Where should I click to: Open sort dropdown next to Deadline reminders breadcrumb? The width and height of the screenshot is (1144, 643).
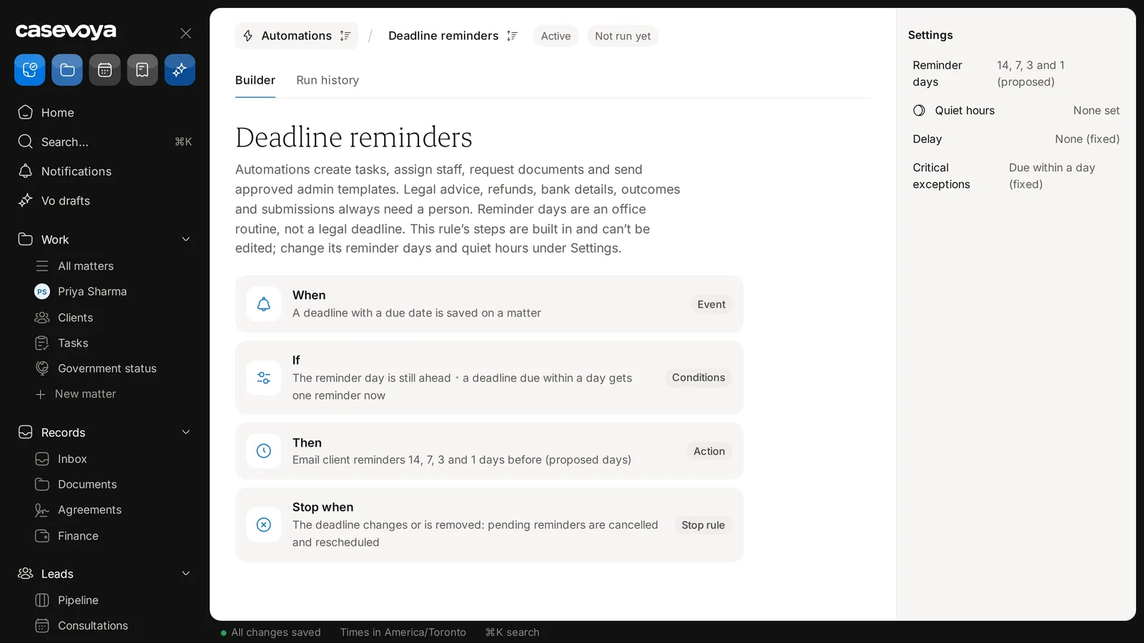coord(512,36)
